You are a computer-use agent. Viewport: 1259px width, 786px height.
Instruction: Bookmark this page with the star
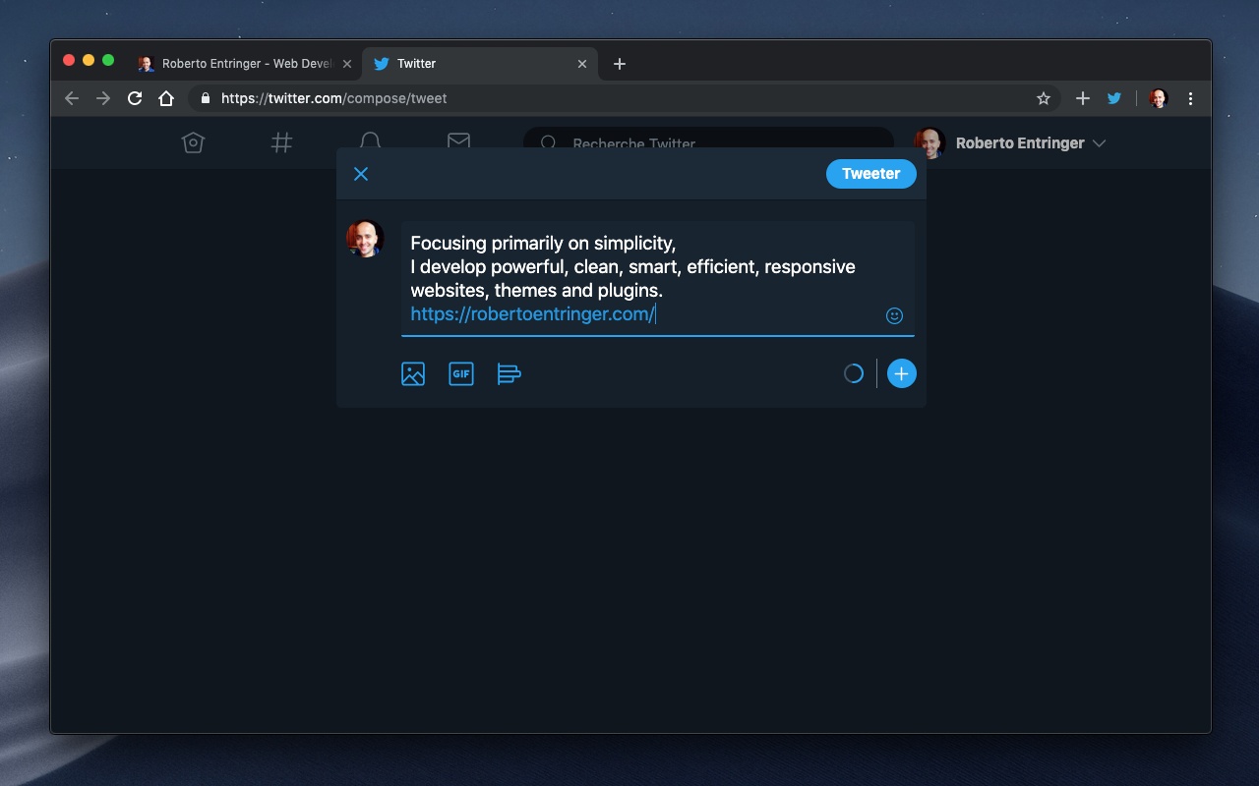point(1044,98)
